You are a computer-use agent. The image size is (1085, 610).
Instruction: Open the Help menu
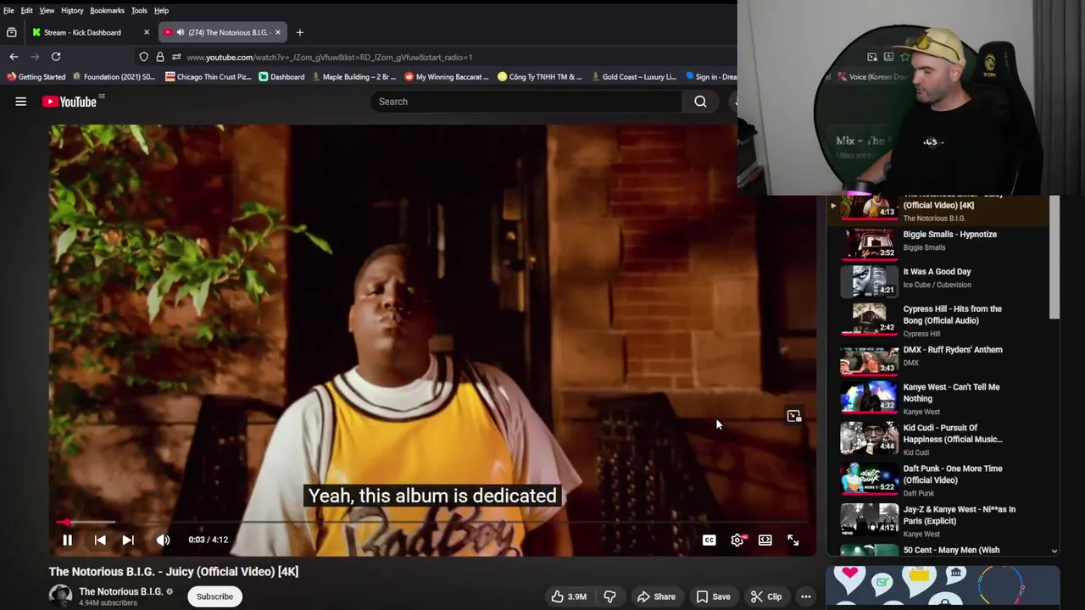(x=161, y=10)
